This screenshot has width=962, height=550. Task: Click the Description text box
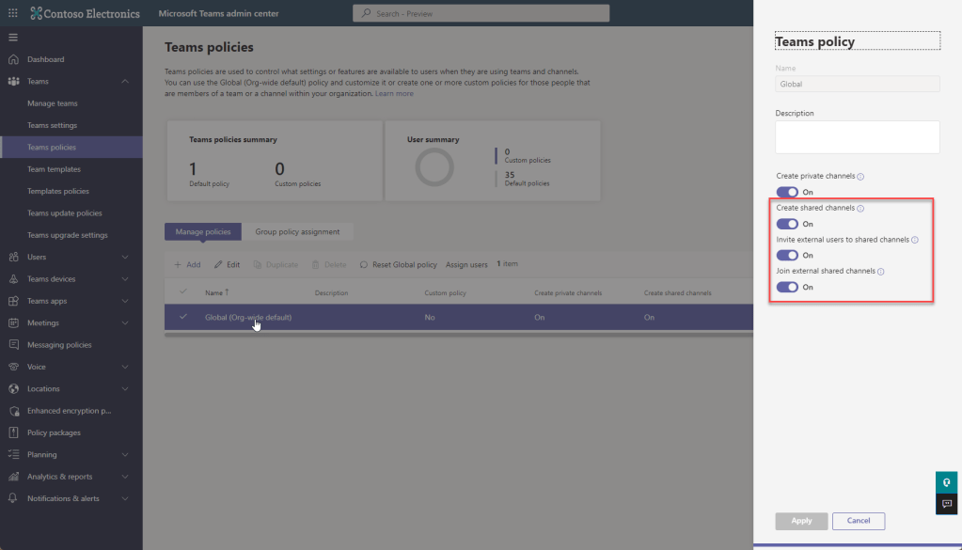click(857, 137)
